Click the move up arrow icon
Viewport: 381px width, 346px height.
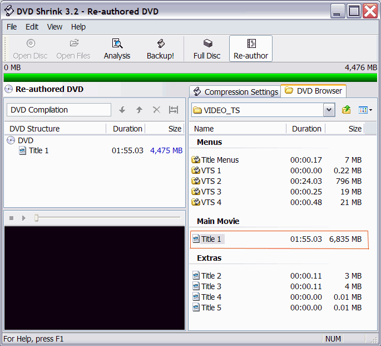pyautogui.click(x=139, y=110)
